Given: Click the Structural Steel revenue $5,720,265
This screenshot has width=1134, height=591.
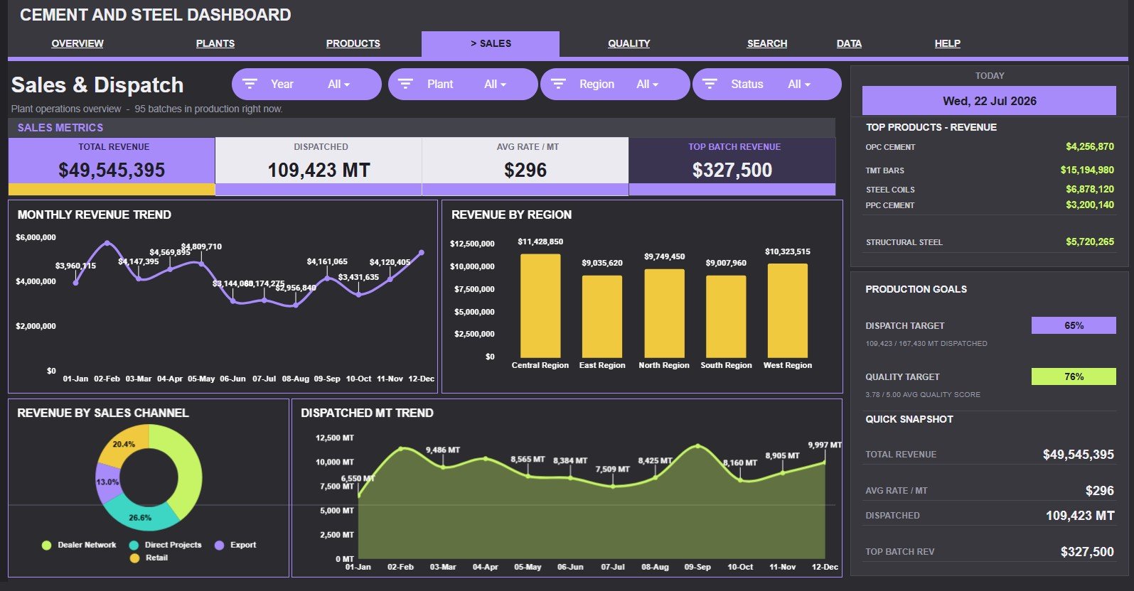Looking at the screenshot, I should pyautogui.click(x=1090, y=242).
